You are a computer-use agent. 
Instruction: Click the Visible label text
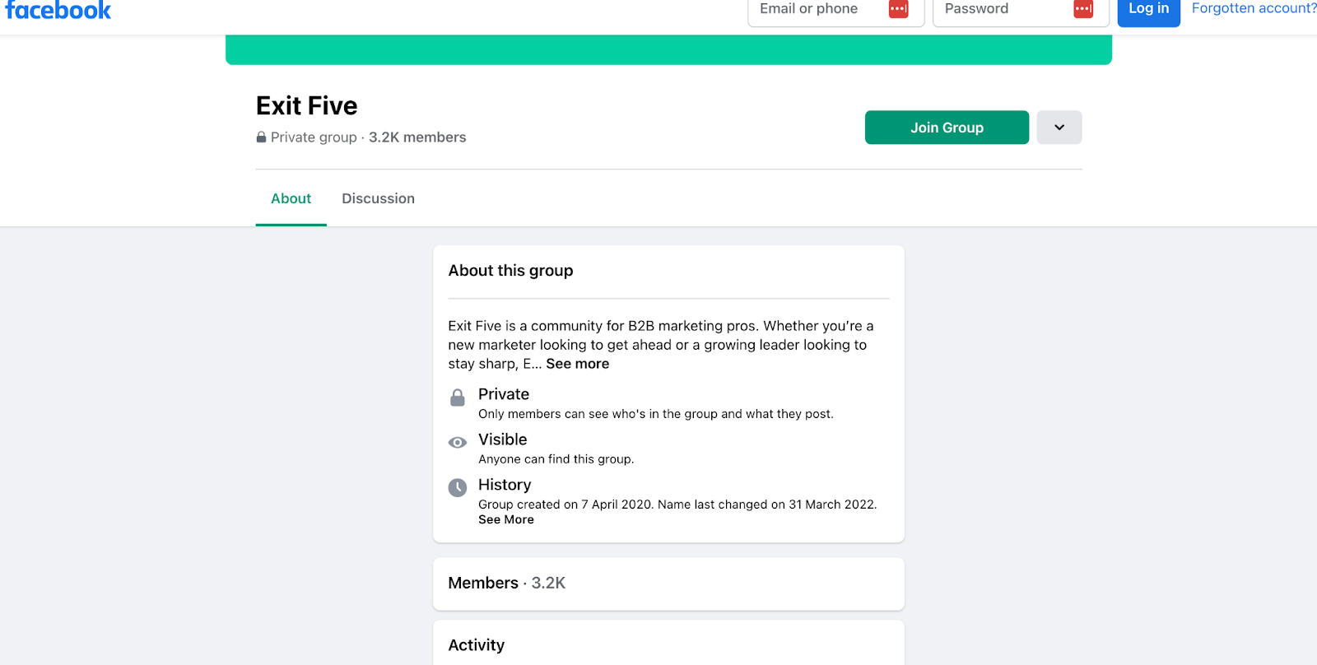502,439
